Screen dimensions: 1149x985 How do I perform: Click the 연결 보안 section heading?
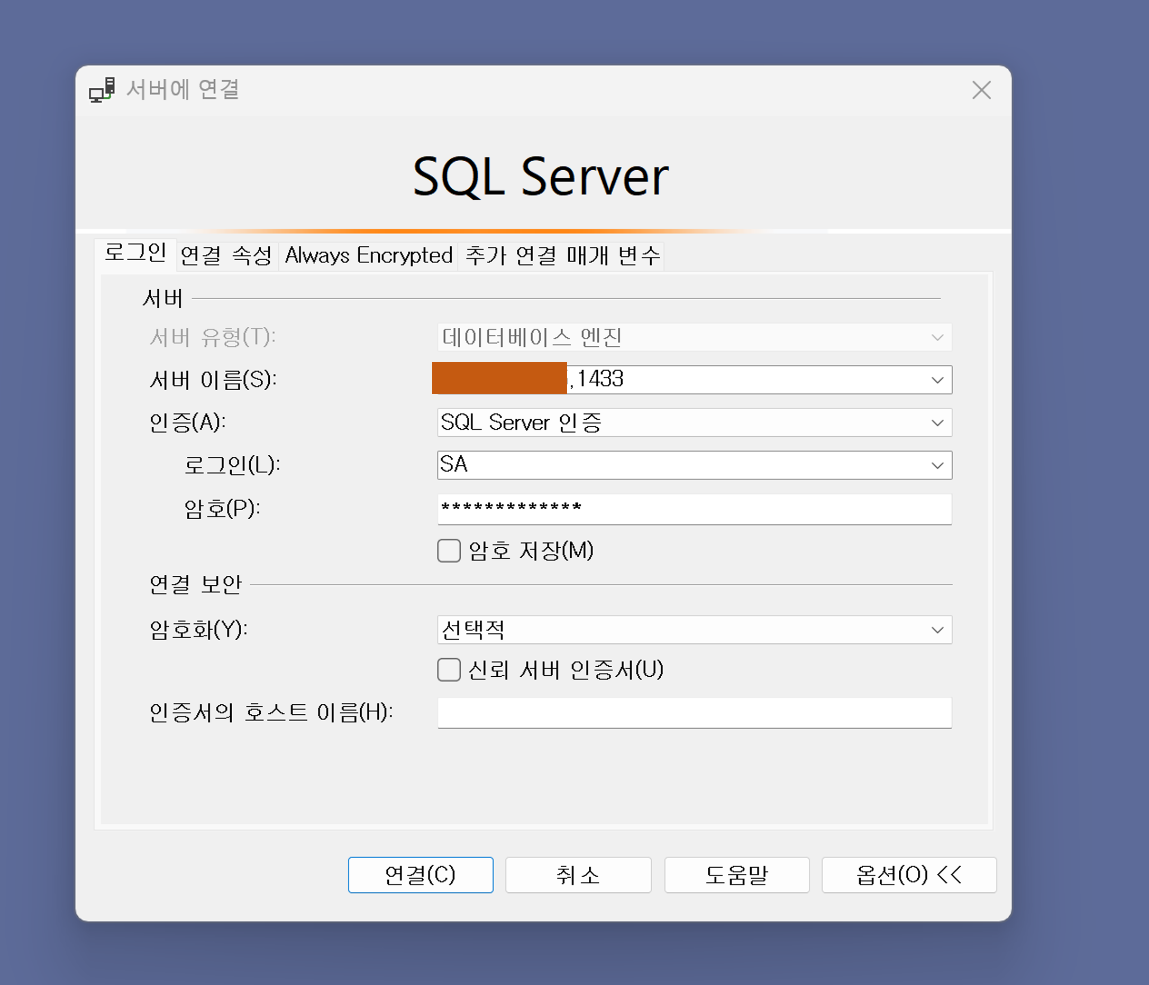pyautogui.click(x=196, y=584)
